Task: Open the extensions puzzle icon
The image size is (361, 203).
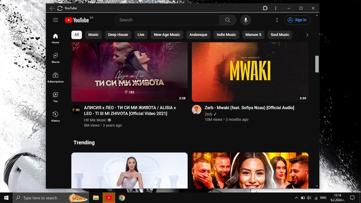Action: [265, 8]
